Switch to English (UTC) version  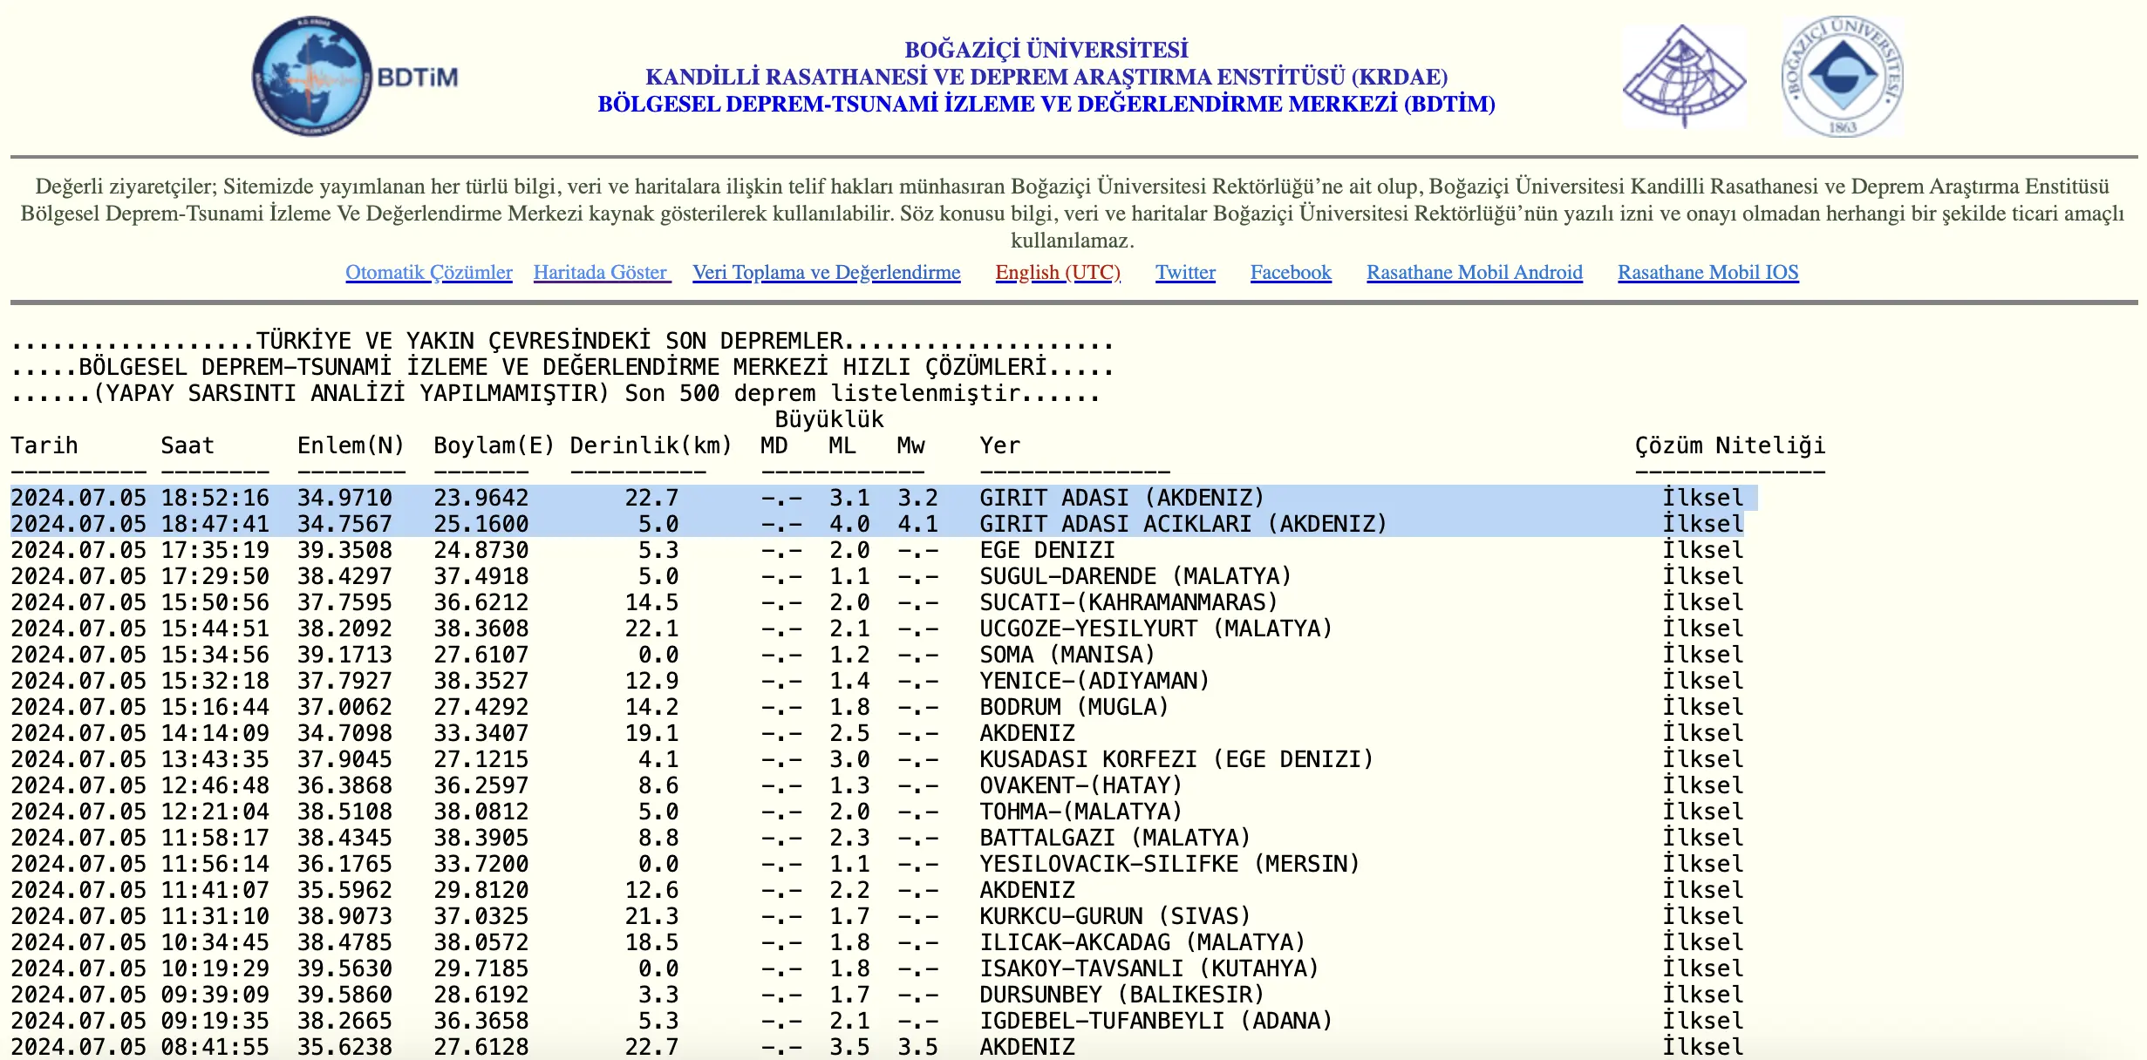[x=1058, y=272]
